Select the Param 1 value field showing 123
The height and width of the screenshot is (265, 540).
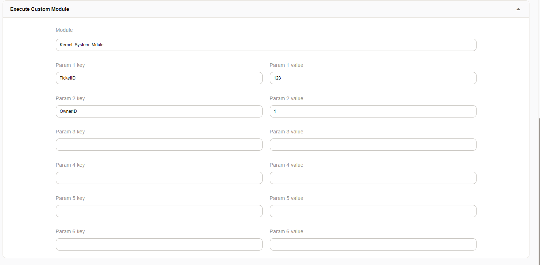click(x=373, y=78)
